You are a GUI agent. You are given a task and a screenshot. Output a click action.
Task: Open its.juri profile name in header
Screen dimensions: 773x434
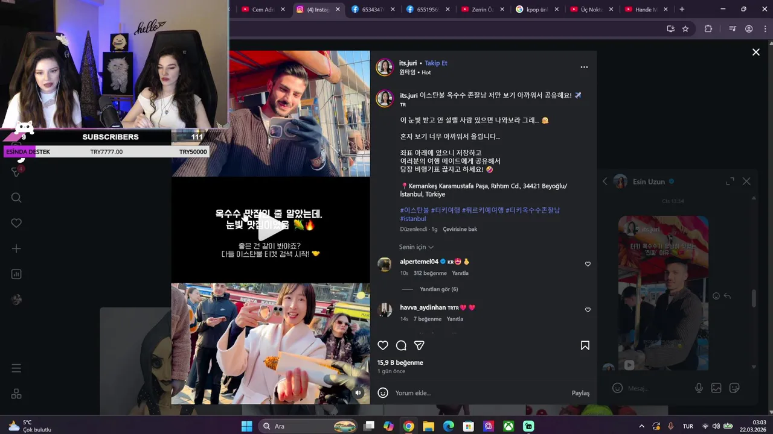(408, 63)
